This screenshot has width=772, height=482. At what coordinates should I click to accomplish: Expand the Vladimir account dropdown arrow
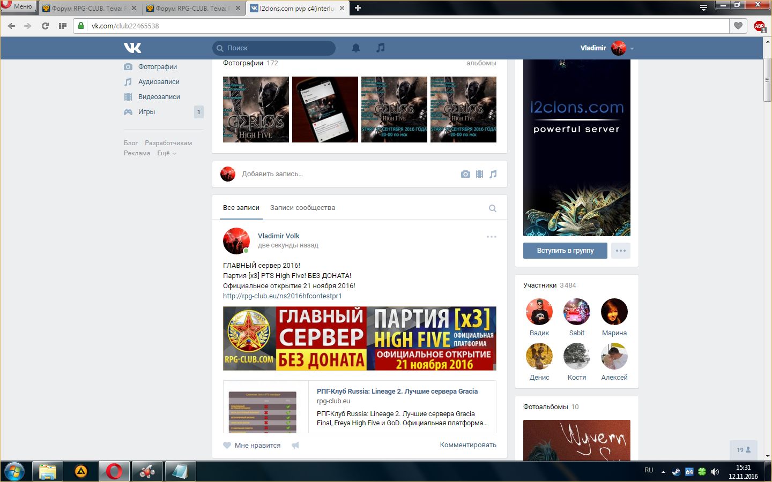[x=632, y=48]
